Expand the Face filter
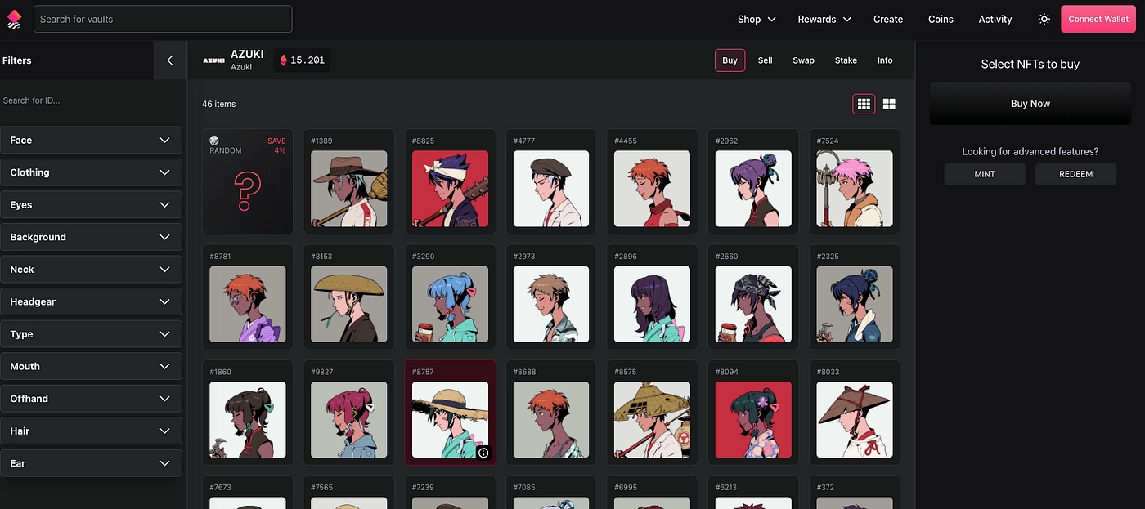Image resolution: width=1145 pixels, height=509 pixels. [x=91, y=141]
